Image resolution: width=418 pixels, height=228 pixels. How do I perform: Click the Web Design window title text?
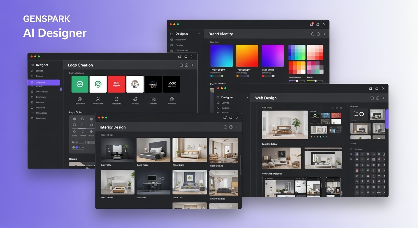click(266, 98)
